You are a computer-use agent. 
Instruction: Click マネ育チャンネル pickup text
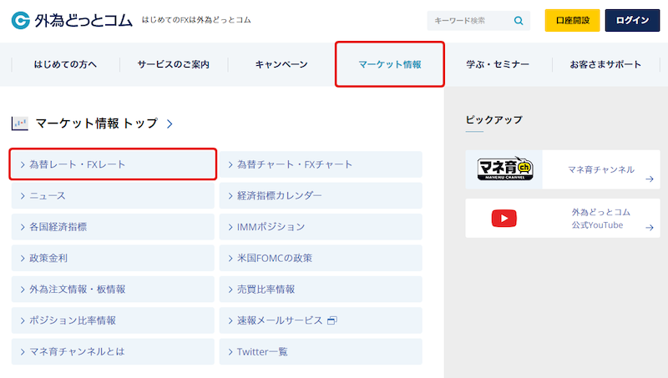click(x=601, y=169)
